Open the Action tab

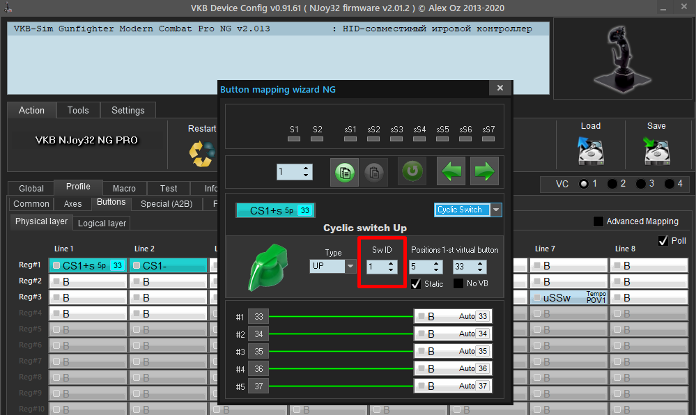31,110
